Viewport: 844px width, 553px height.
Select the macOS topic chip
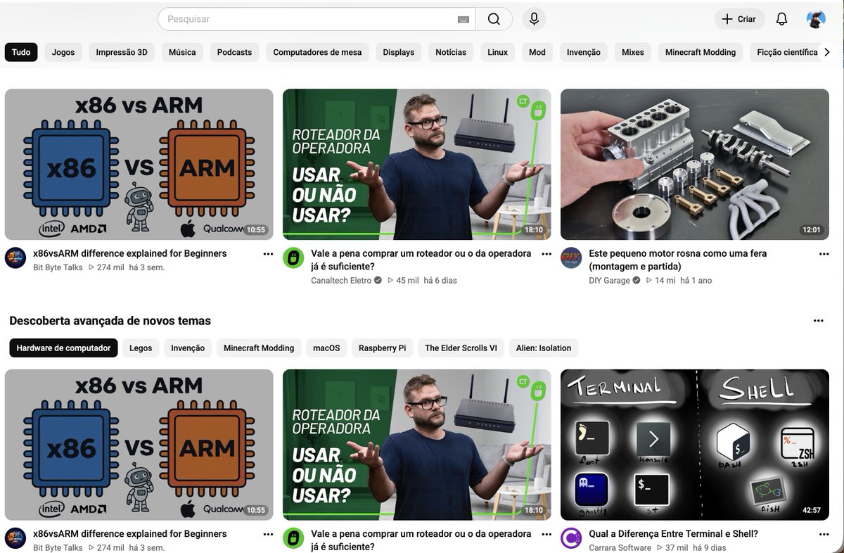coord(326,348)
